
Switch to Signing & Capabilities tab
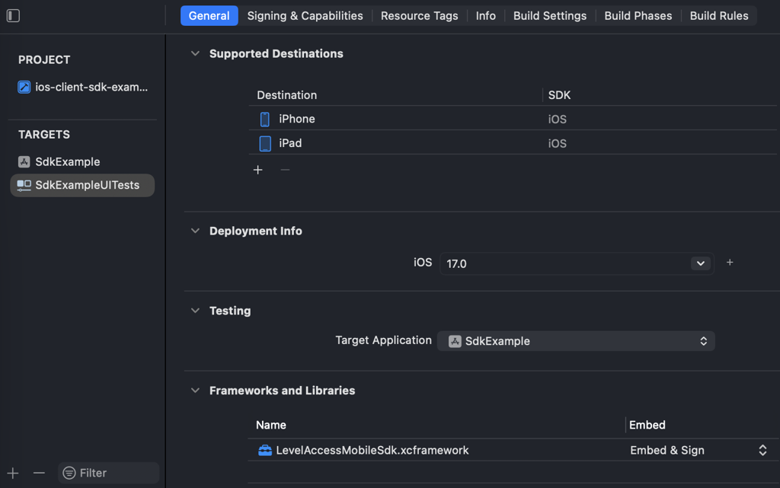point(305,16)
